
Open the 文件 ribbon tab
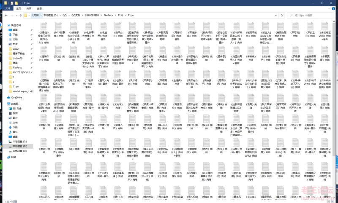pos(8,8)
